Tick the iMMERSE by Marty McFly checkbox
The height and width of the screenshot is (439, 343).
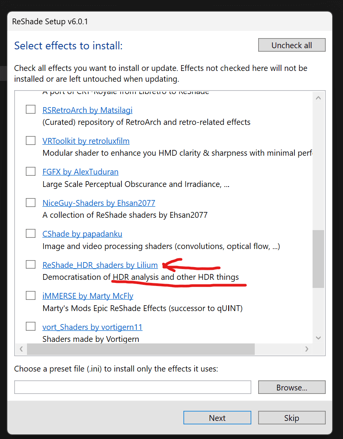tap(30, 295)
